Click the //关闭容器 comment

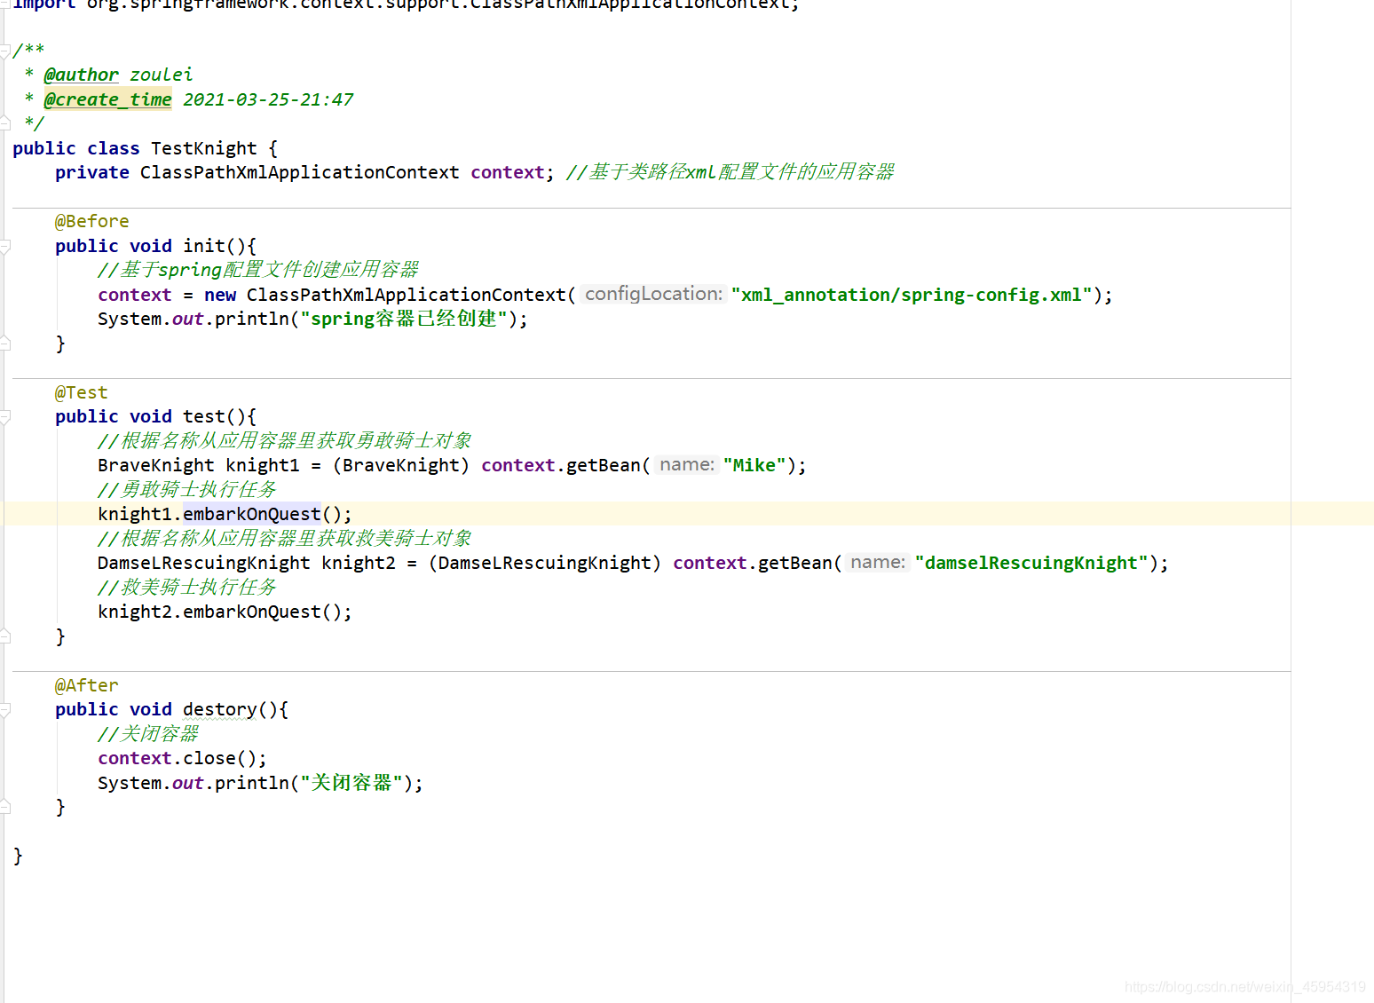pyautogui.click(x=148, y=734)
